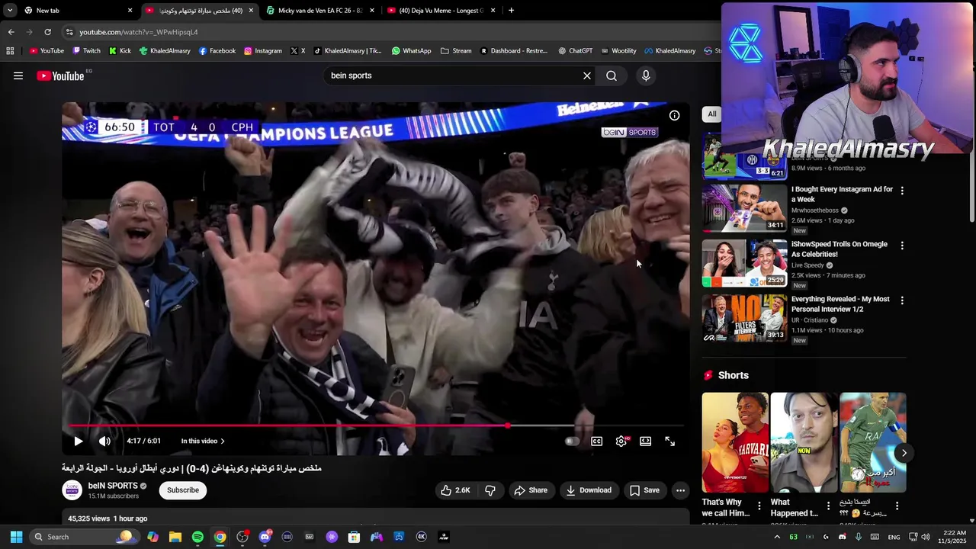Show video info card icon
This screenshot has width=976, height=549.
[x=674, y=115]
